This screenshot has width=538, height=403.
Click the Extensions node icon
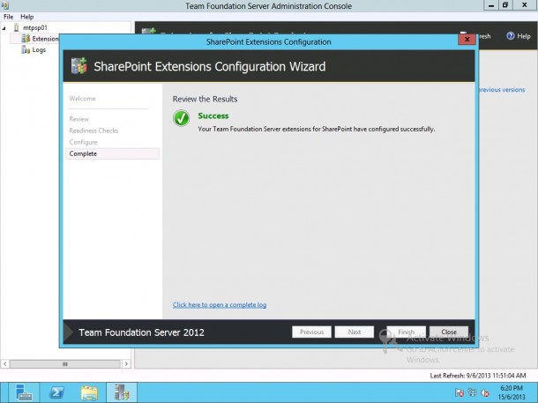26,39
